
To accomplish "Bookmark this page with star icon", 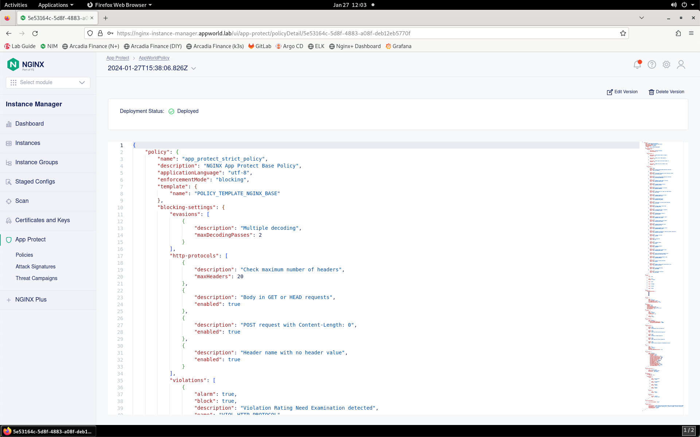I will click(x=623, y=33).
